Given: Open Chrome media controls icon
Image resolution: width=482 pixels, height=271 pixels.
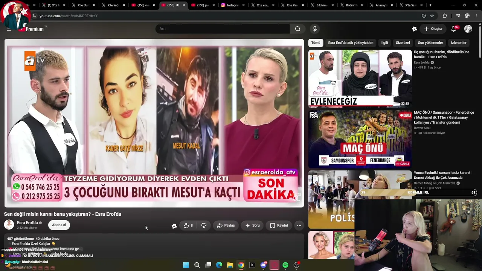Looking at the screenshot, I should pyautogui.click(x=458, y=16).
